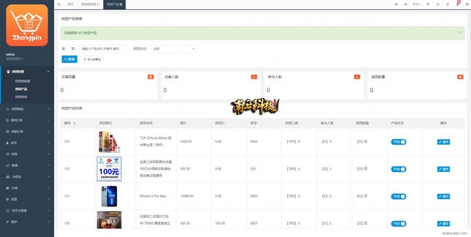
Task: Expand the 会员 sidebar menu
Action: (27, 143)
